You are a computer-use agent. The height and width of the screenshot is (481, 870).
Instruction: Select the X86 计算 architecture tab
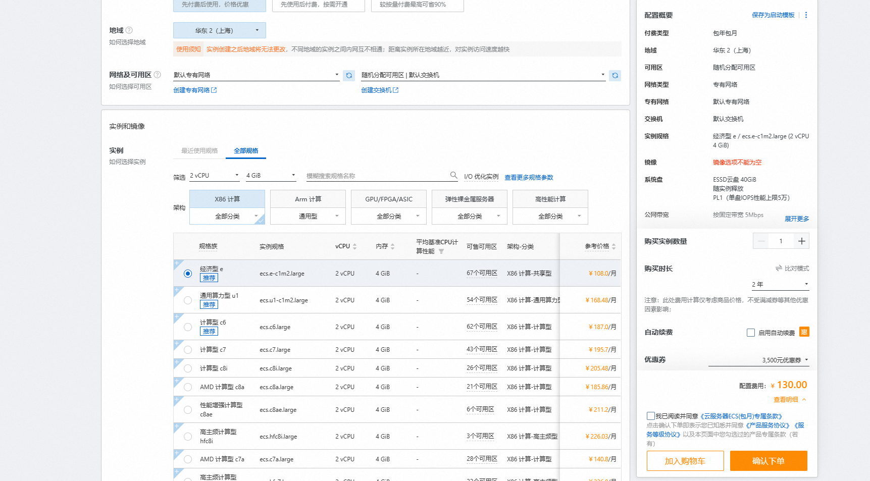[227, 199]
